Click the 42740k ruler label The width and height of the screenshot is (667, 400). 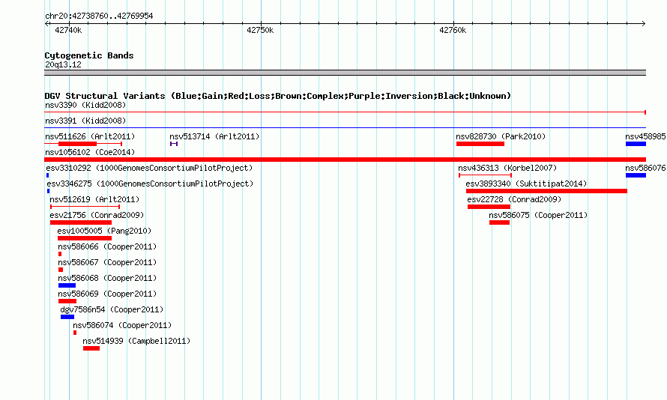click(68, 30)
